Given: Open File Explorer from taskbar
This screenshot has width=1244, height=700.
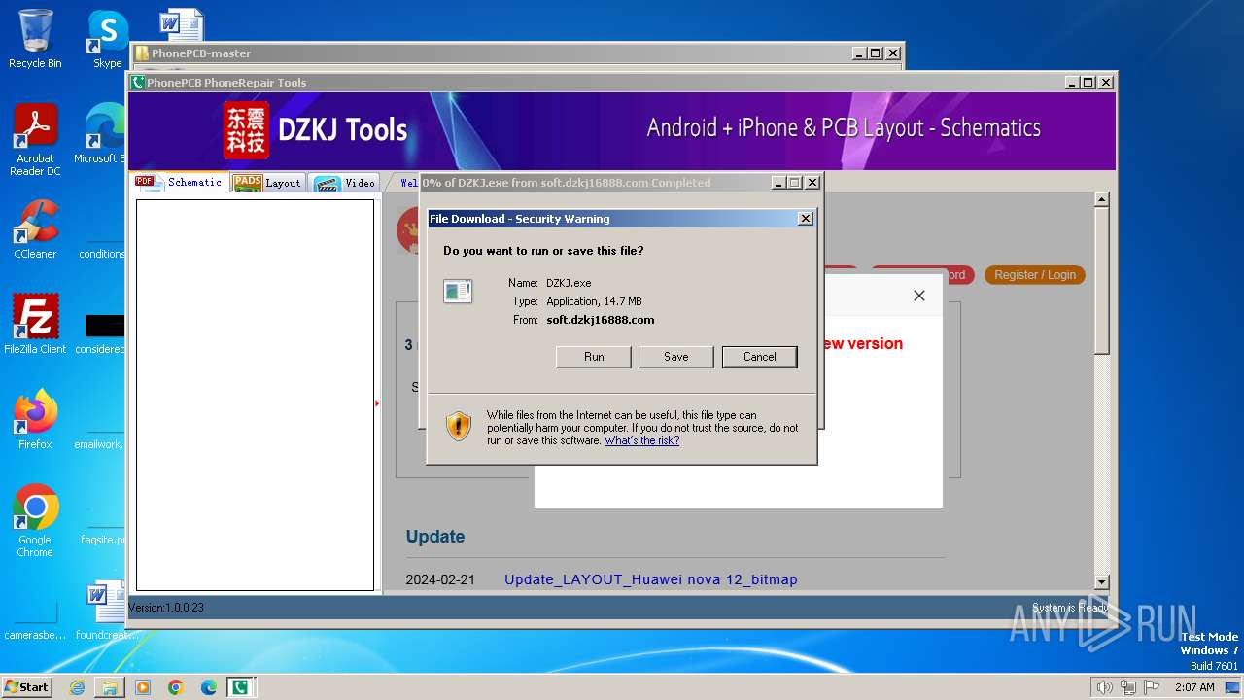Looking at the screenshot, I should tap(110, 687).
